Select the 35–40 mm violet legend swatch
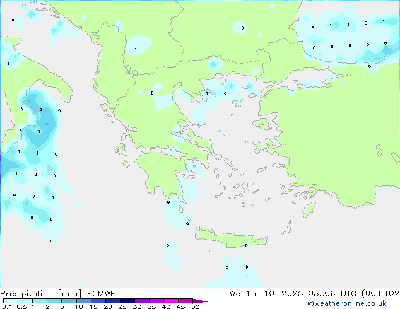400x309 pixels. tap(156, 301)
